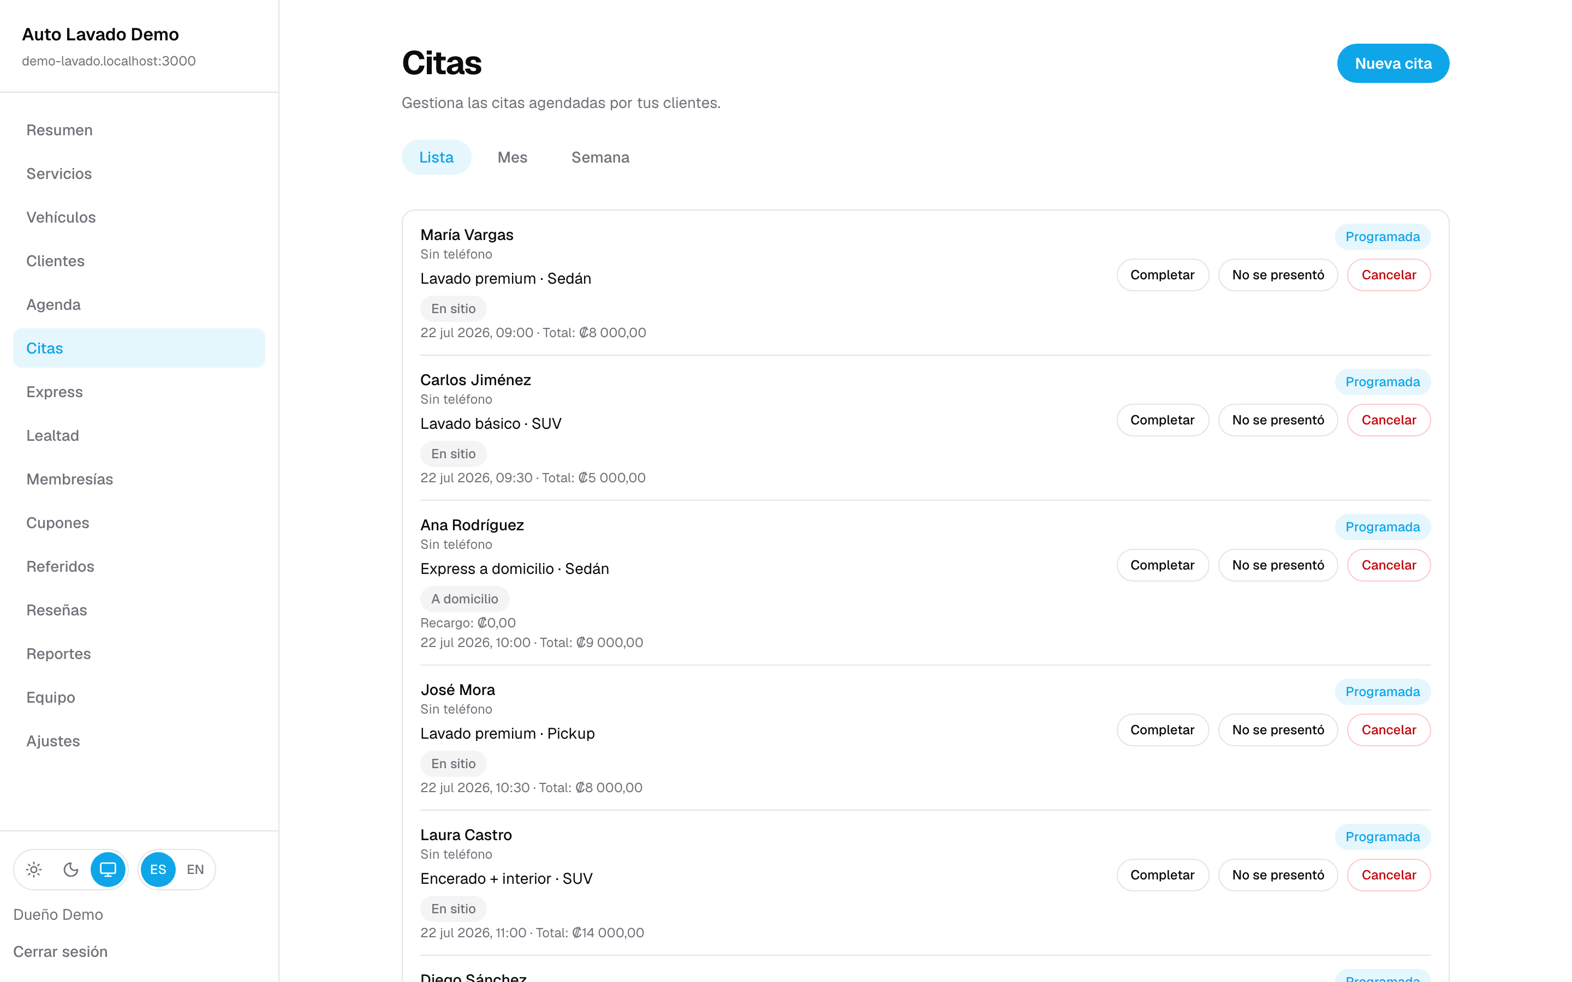Set language to ES

158,869
